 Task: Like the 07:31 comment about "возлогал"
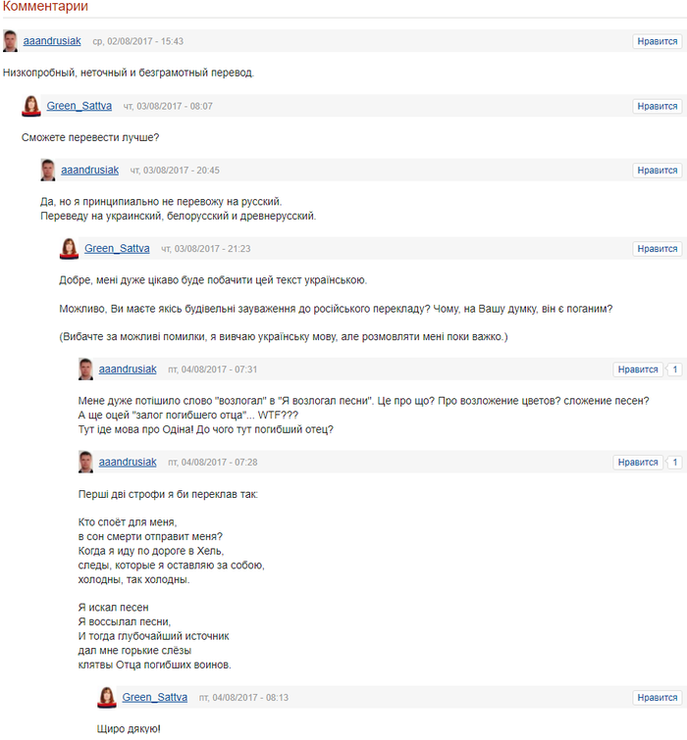(x=638, y=370)
